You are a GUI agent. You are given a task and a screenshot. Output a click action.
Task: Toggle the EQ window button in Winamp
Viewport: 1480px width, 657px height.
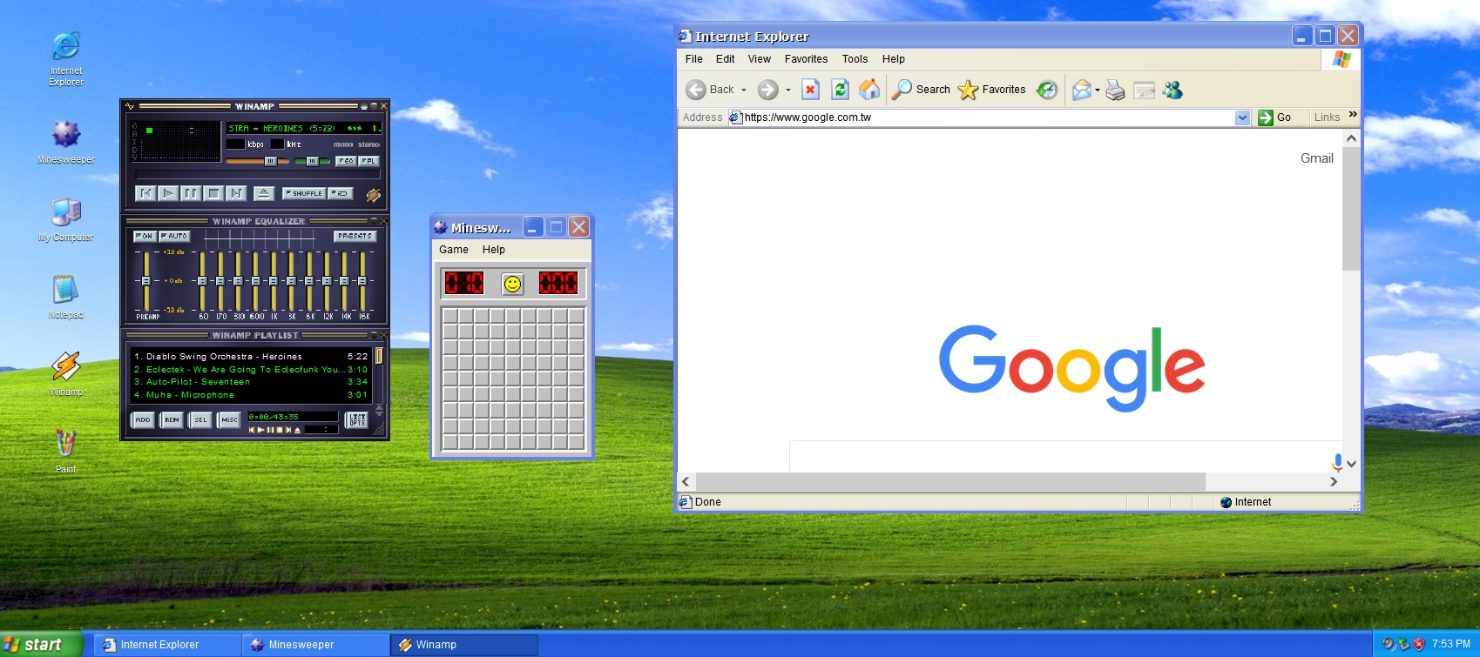pyautogui.click(x=346, y=161)
